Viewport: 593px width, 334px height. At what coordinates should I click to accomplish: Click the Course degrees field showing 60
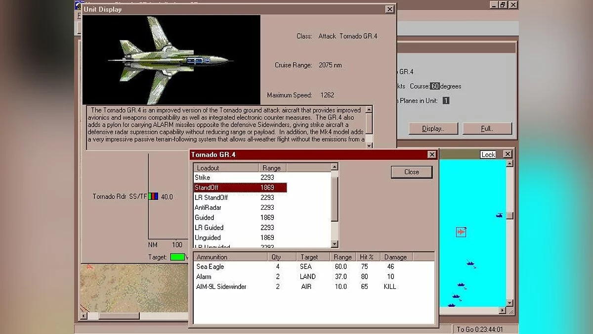pyautogui.click(x=434, y=86)
